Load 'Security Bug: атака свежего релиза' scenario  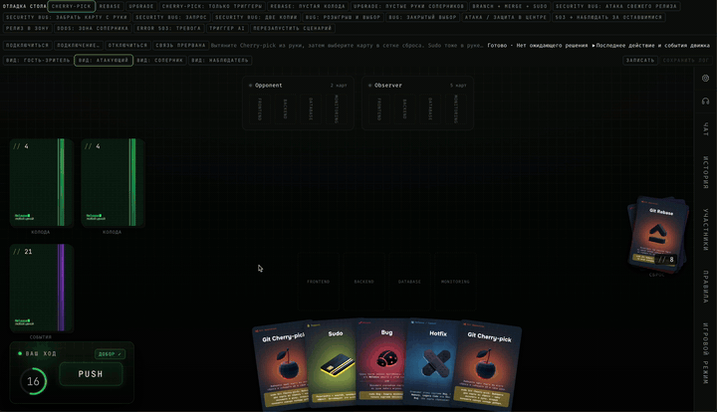[x=616, y=6]
